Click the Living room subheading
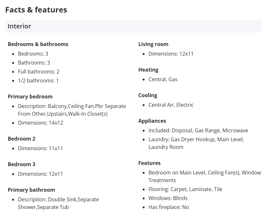Viewport: 269px width, 216px height. (x=153, y=44)
